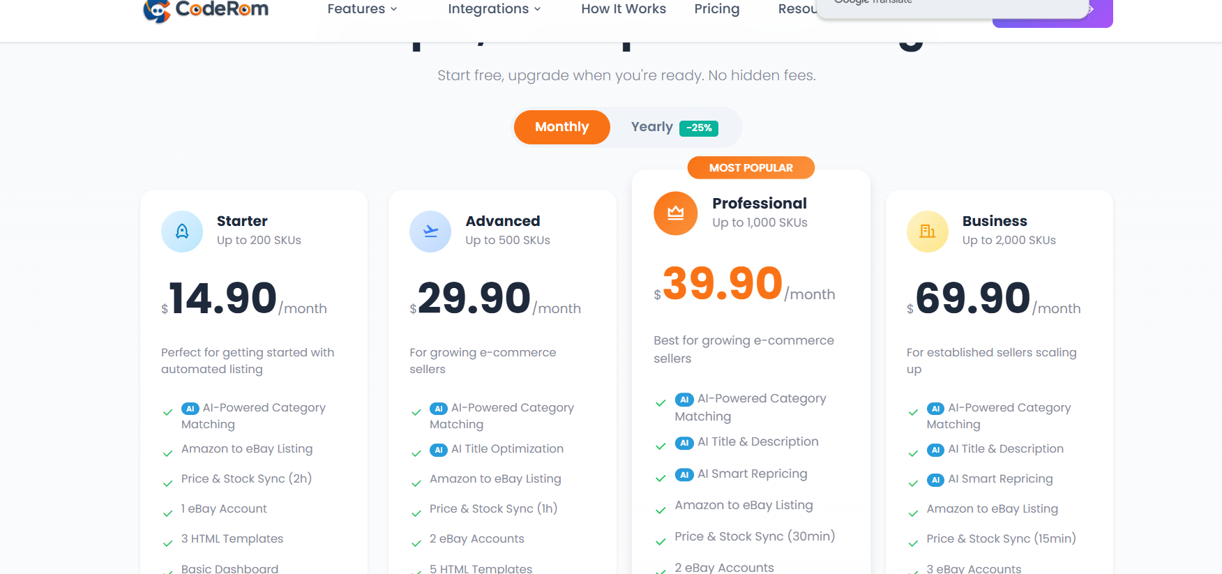1222x574 pixels.
Task: Click checkmark next to Starter Amazon to eBay Listing
Action: (167, 453)
